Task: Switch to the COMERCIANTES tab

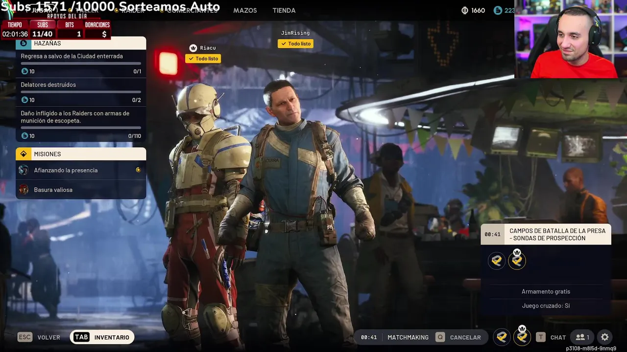Action: click(192, 10)
